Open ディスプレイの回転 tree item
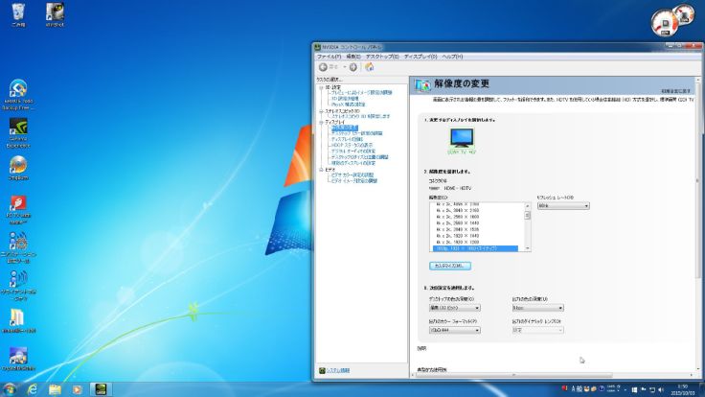This screenshot has height=397, width=705. pos(347,140)
